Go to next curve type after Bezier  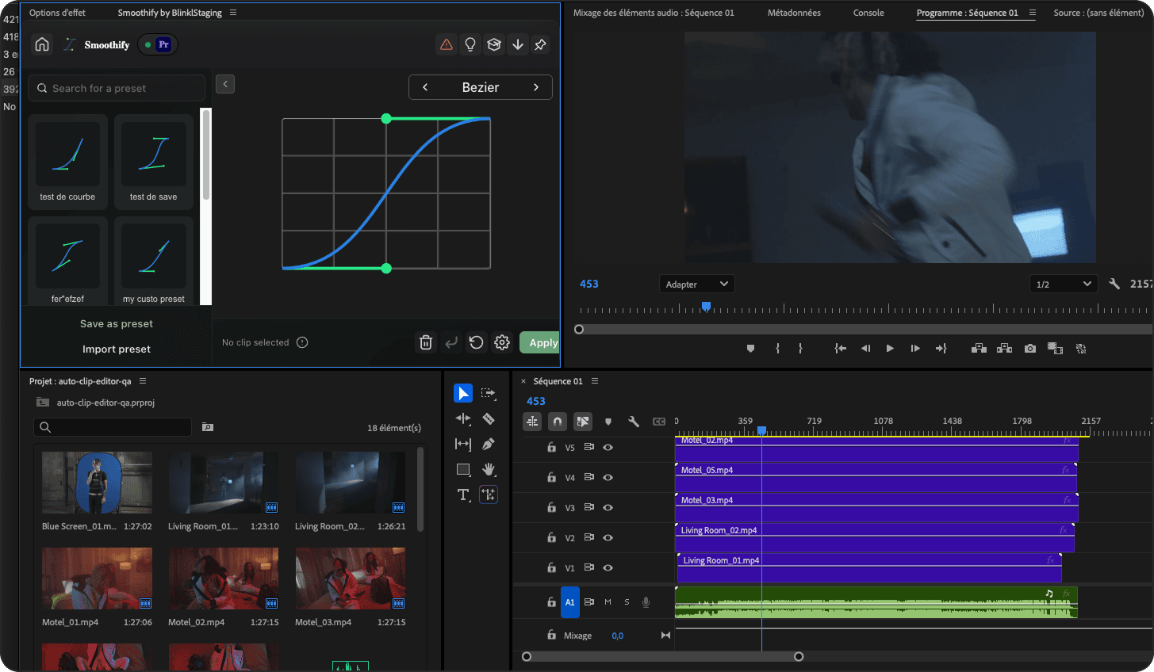(x=536, y=87)
